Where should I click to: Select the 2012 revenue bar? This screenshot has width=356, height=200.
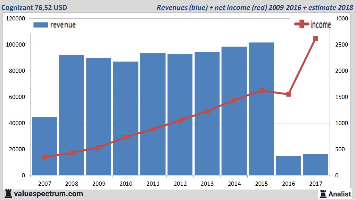pos(180,115)
